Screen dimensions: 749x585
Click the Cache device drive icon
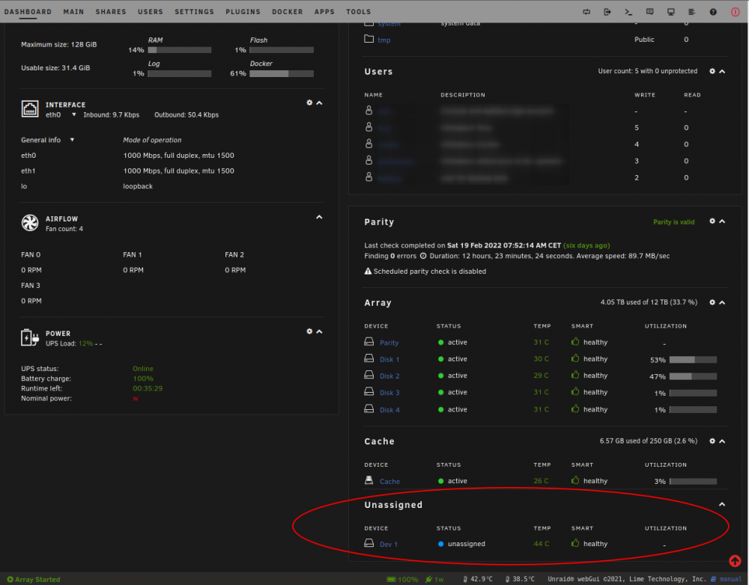coord(369,480)
